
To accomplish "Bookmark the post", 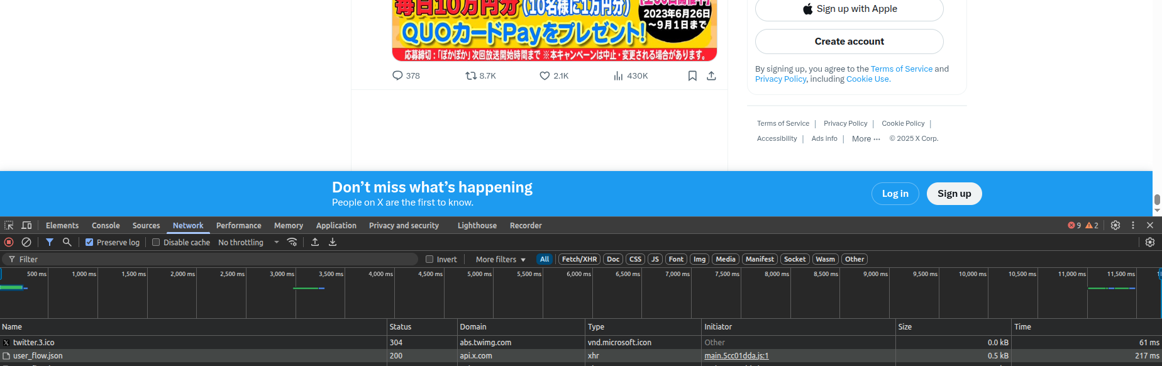I will [x=692, y=75].
